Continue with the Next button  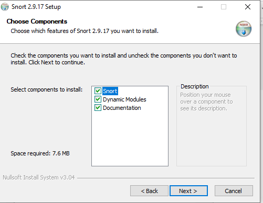point(188,191)
